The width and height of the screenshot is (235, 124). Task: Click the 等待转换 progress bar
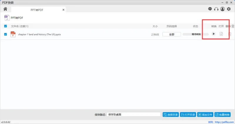point(196,34)
